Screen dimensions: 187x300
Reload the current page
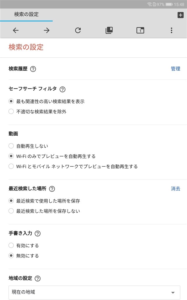[x=78, y=30]
